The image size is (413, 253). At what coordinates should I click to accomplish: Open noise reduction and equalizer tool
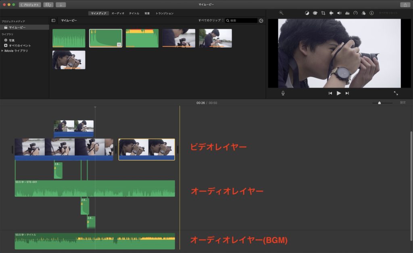click(x=347, y=13)
